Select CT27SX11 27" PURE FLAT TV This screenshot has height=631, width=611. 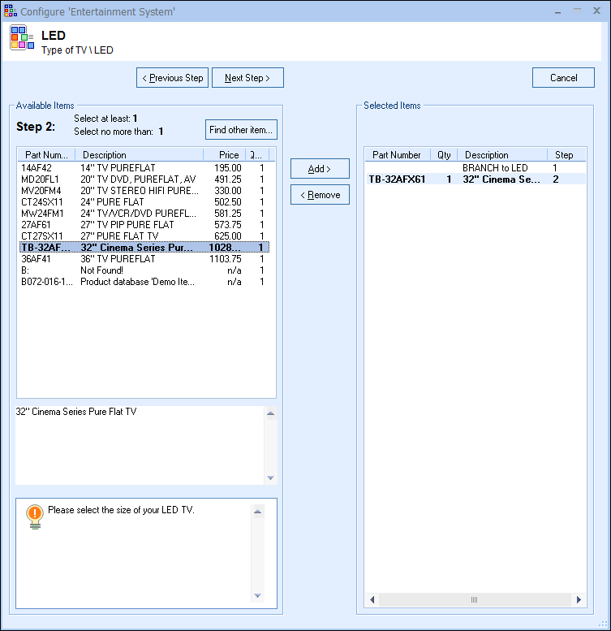144,236
